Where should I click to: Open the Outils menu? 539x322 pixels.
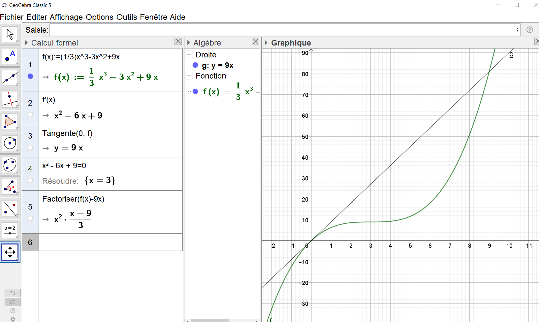(x=127, y=17)
